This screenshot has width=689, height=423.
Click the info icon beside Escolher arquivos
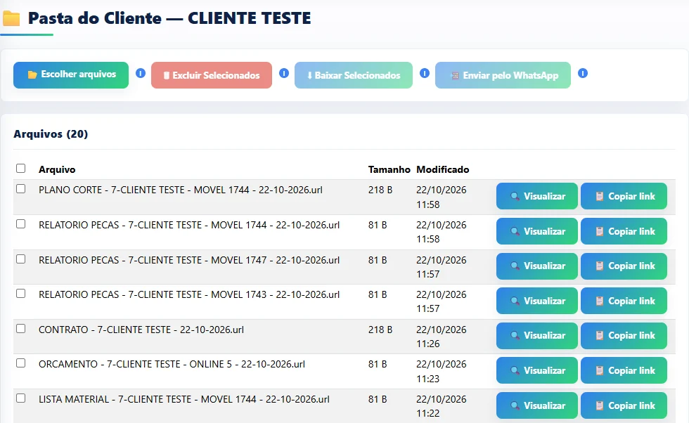[x=141, y=73]
